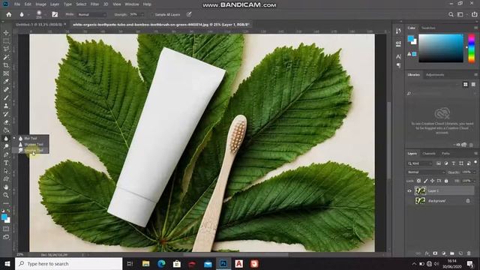The image size is (480, 270).
Task: Select the Blur tool in toolbar
Action: point(6,138)
